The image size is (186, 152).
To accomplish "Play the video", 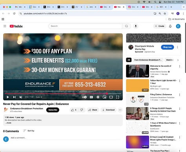I will coord(8,97).
